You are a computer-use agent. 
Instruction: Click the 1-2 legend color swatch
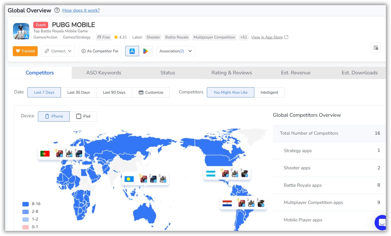click(x=26, y=219)
